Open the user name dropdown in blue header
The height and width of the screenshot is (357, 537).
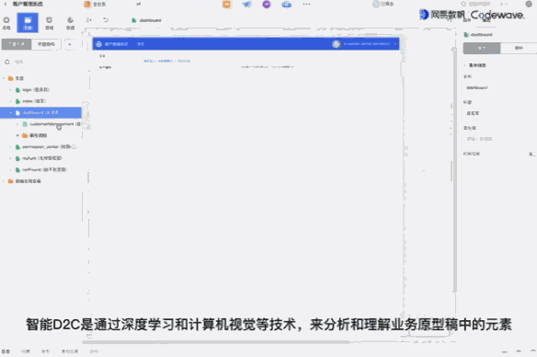[371, 44]
